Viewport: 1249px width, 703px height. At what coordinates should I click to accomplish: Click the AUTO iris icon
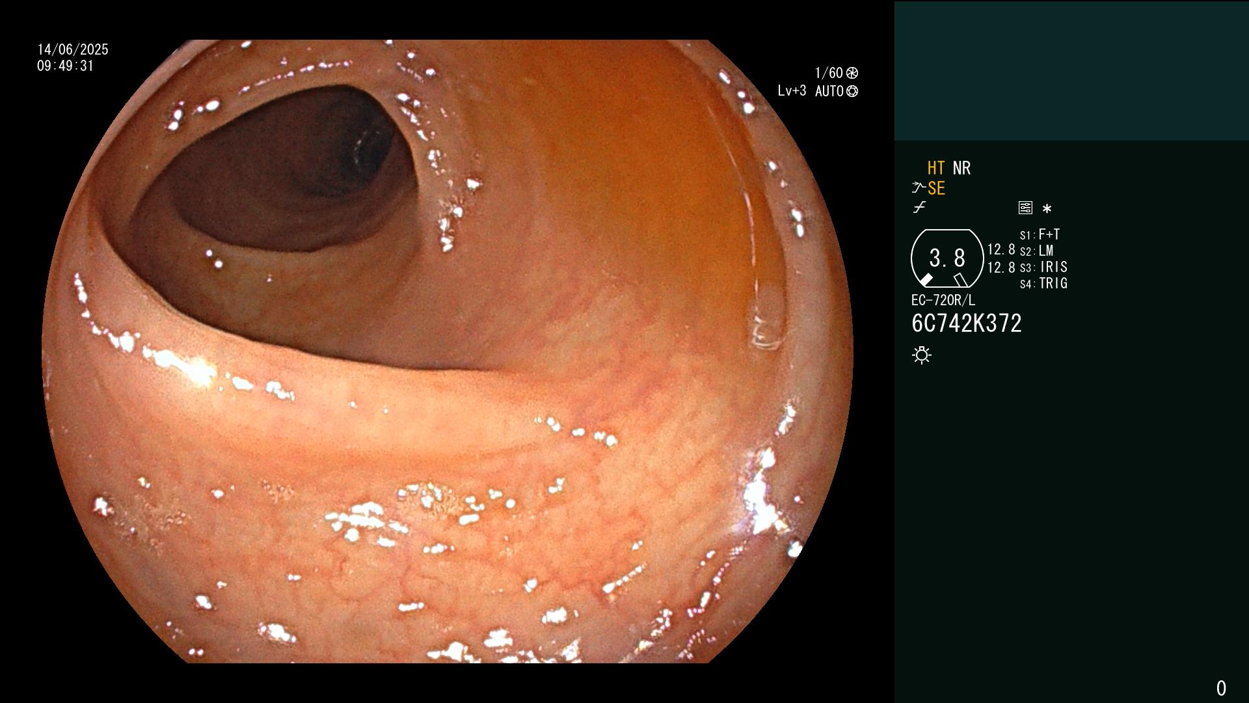point(852,91)
